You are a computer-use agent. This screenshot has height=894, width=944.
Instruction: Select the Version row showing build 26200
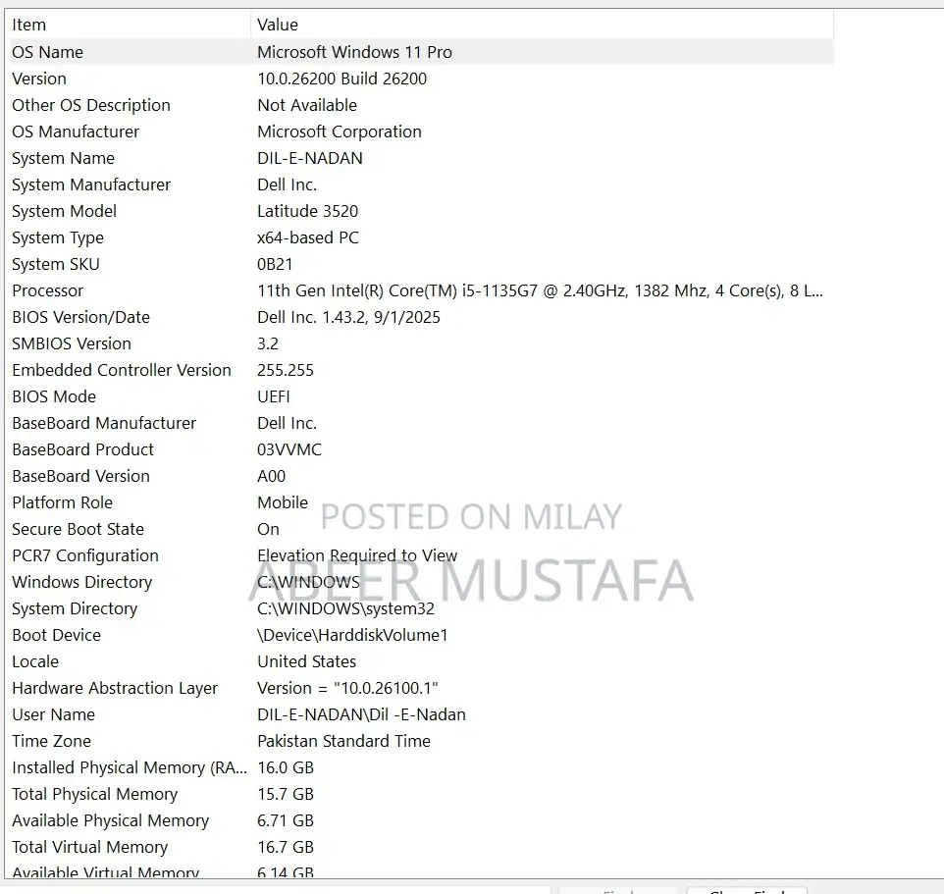39,79
